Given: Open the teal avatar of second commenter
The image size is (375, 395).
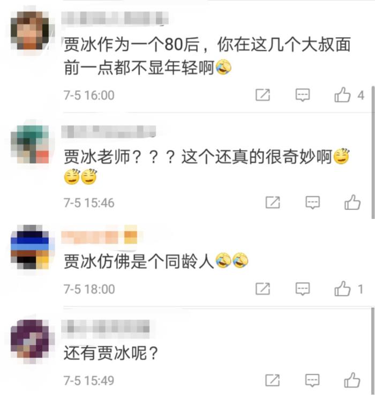Looking at the screenshot, I should coord(30,144).
